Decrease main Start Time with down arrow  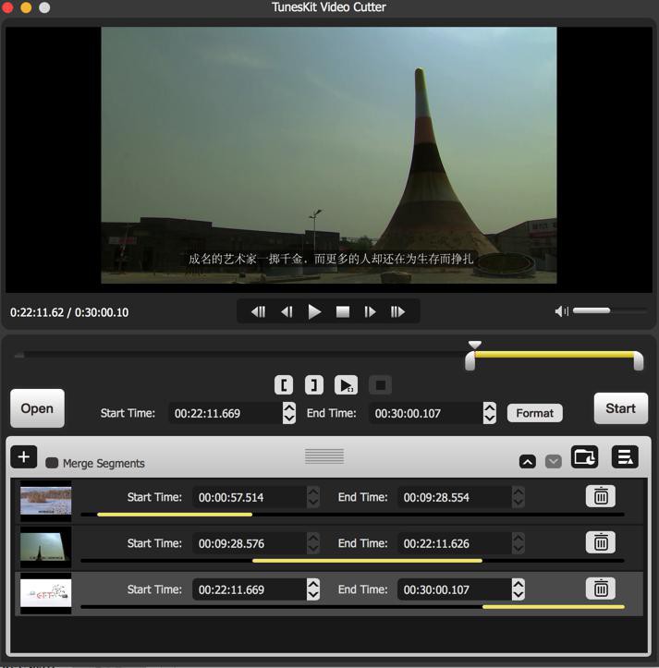click(289, 419)
